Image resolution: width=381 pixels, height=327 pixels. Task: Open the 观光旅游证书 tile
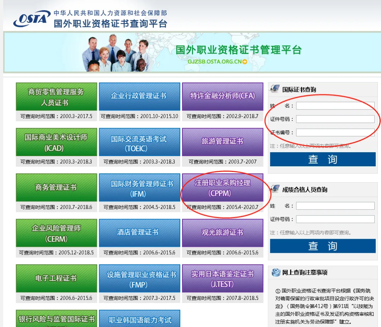pyautogui.click(x=223, y=233)
